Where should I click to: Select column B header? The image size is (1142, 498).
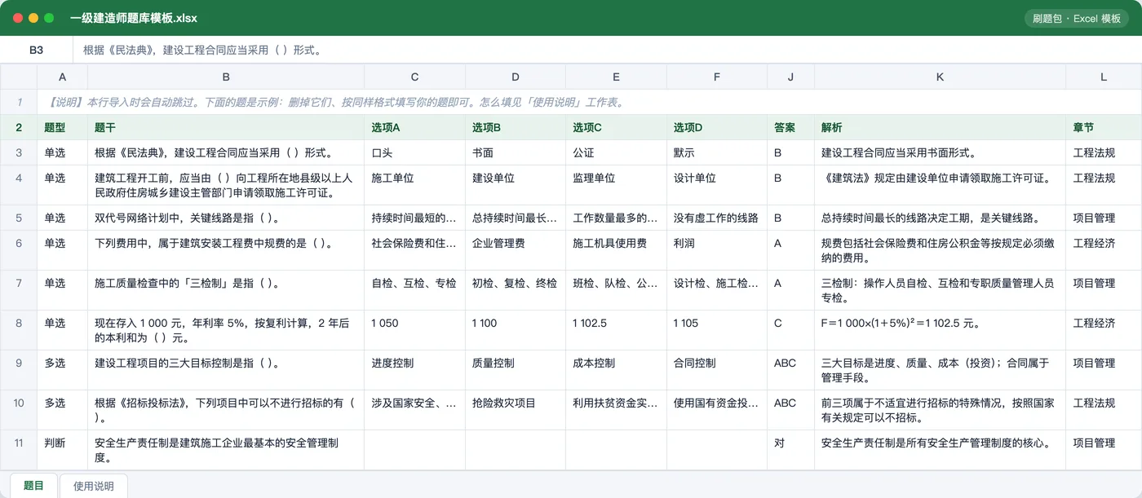point(226,77)
